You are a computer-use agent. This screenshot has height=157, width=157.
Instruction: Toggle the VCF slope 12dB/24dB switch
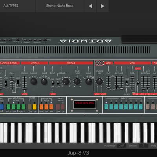pyautogui.click(x=126, y=83)
